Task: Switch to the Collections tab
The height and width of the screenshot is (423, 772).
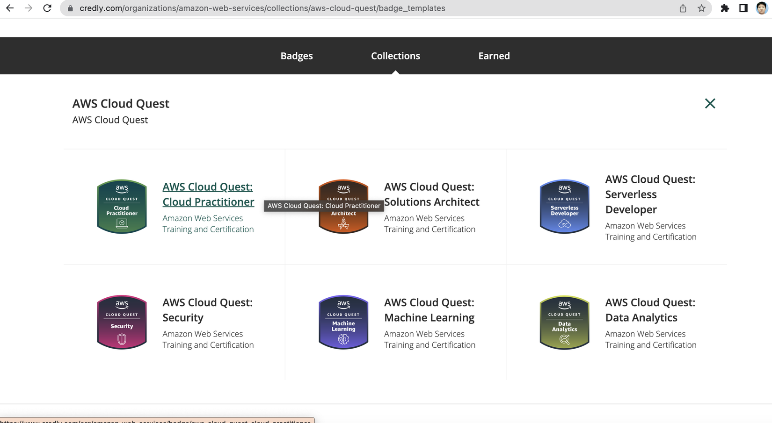Action: (x=395, y=56)
